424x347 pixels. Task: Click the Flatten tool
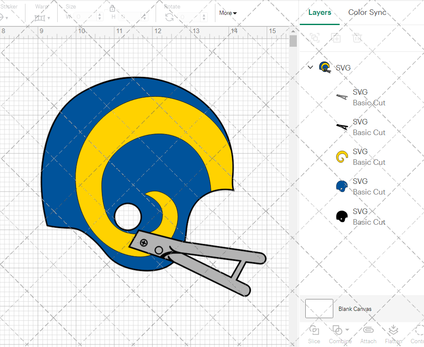tap(393, 335)
